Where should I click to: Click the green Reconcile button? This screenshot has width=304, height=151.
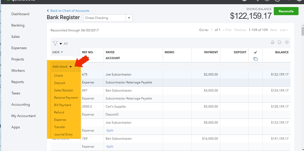tap(286, 11)
